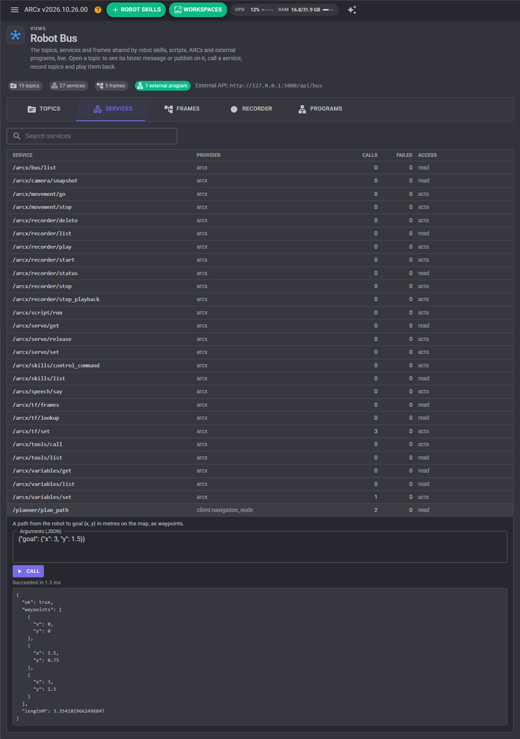Image resolution: width=520 pixels, height=739 pixels.
Task: Open the Programs tab
Action: coord(320,109)
